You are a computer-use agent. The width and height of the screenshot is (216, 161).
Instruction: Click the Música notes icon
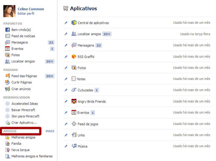74,146
